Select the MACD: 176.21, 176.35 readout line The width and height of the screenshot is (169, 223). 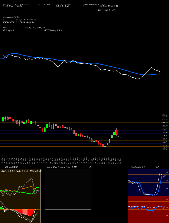click(x=18, y=22)
